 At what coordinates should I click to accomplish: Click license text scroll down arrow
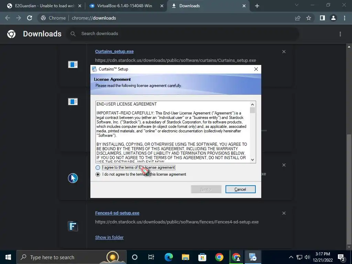tap(252, 159)
